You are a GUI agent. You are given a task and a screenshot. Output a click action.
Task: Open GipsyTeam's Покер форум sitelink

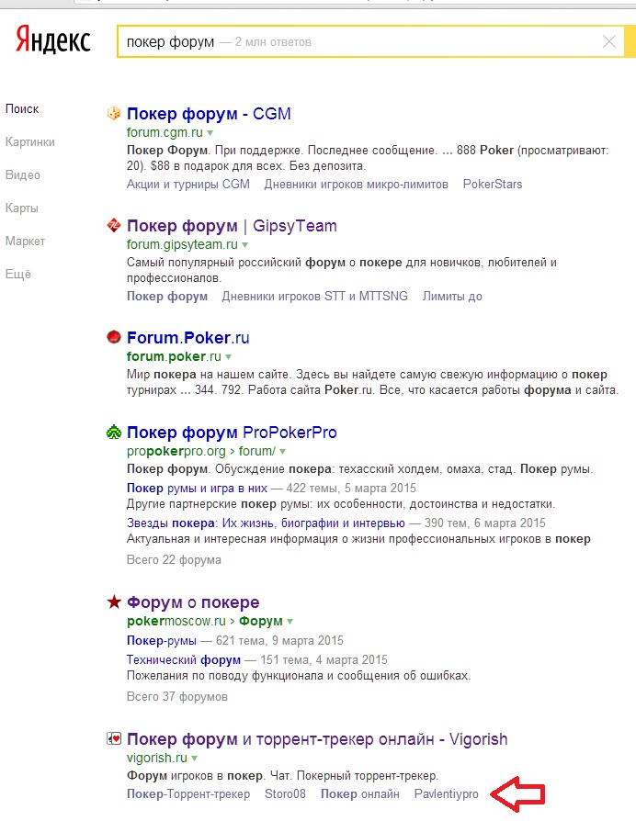click(167, 297)
